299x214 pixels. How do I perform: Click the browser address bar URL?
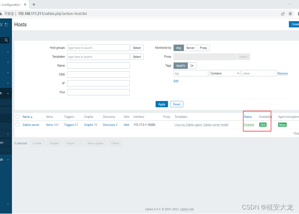pos(52,14)
